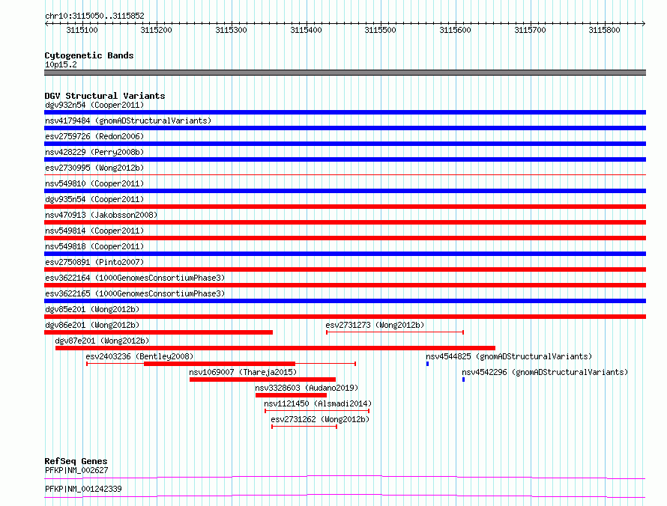
Task: Click the red bar for dgv87e201
Action: [275, 348]
